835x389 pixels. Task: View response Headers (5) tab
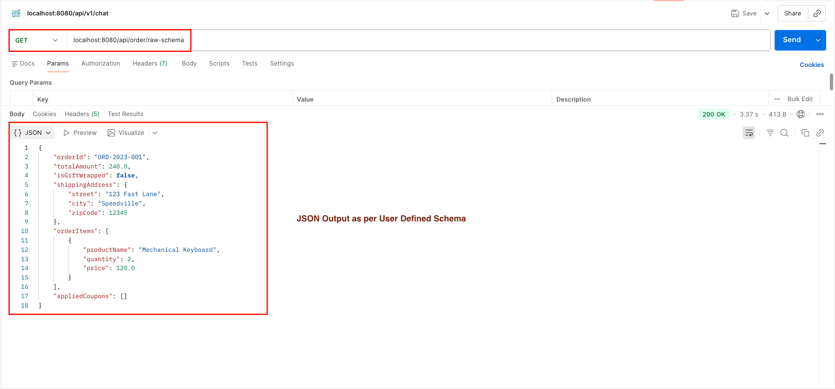click(82, 114)
